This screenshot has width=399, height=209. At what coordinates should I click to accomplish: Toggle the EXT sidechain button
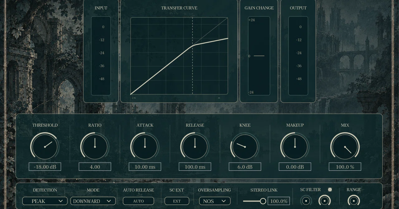pos(177,201)
